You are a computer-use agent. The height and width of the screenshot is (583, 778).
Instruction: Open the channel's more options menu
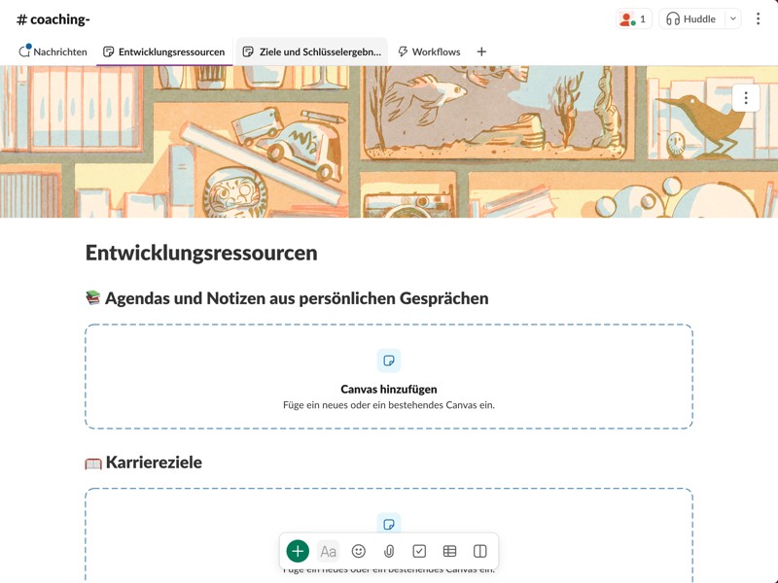(x=758, y=18)
